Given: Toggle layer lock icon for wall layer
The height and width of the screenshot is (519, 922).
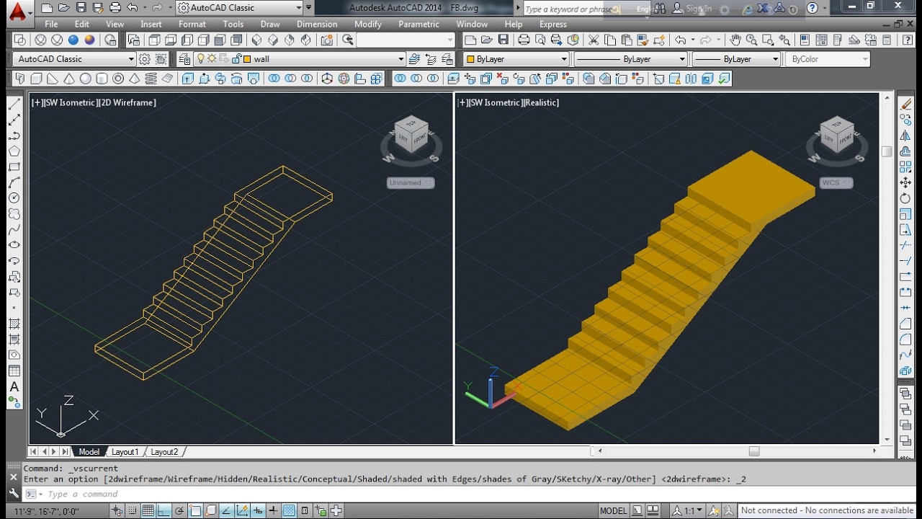Looking at the screenshot, I should pos(235,59).
